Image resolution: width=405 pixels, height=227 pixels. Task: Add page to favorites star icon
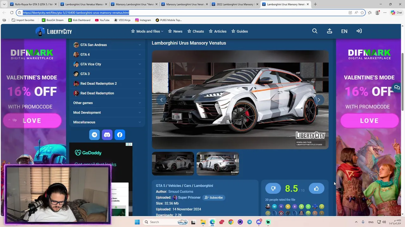pyautogui.click(x=362, y=13)
